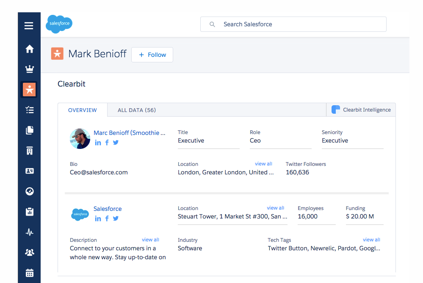This screenshot has height=283, width=423.
Task: Open the Contacts card icon
Action: pyautogui.click(x=29, y=171)
